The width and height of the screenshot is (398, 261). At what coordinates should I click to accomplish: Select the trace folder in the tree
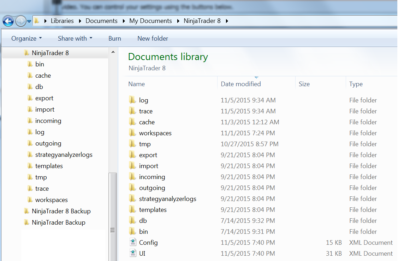coord(42,189)
